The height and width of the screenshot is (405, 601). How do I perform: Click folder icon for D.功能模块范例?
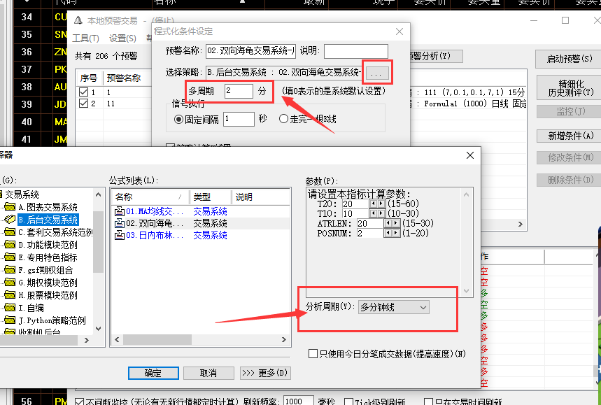10,245
